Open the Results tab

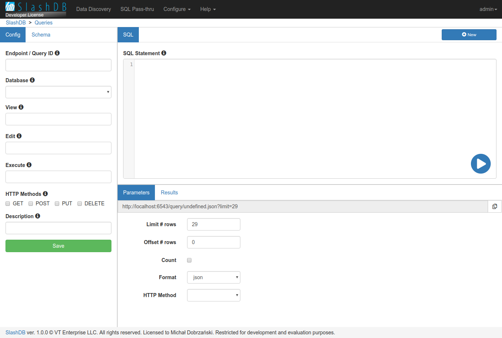click(x=169, y=193)
